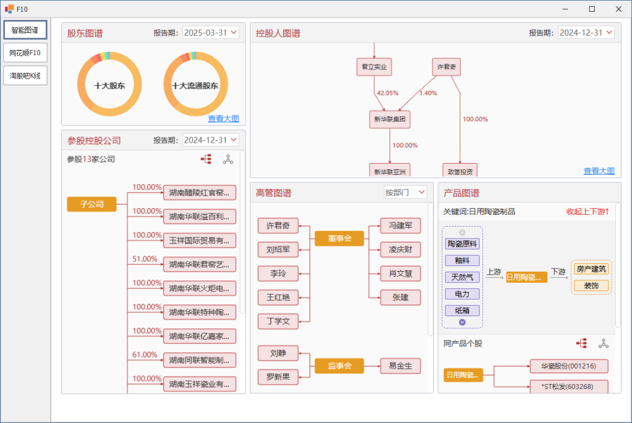The image size is (632, 423).
Task: Open 控股人图谱 report period dropdown
Action: [586, 33]
